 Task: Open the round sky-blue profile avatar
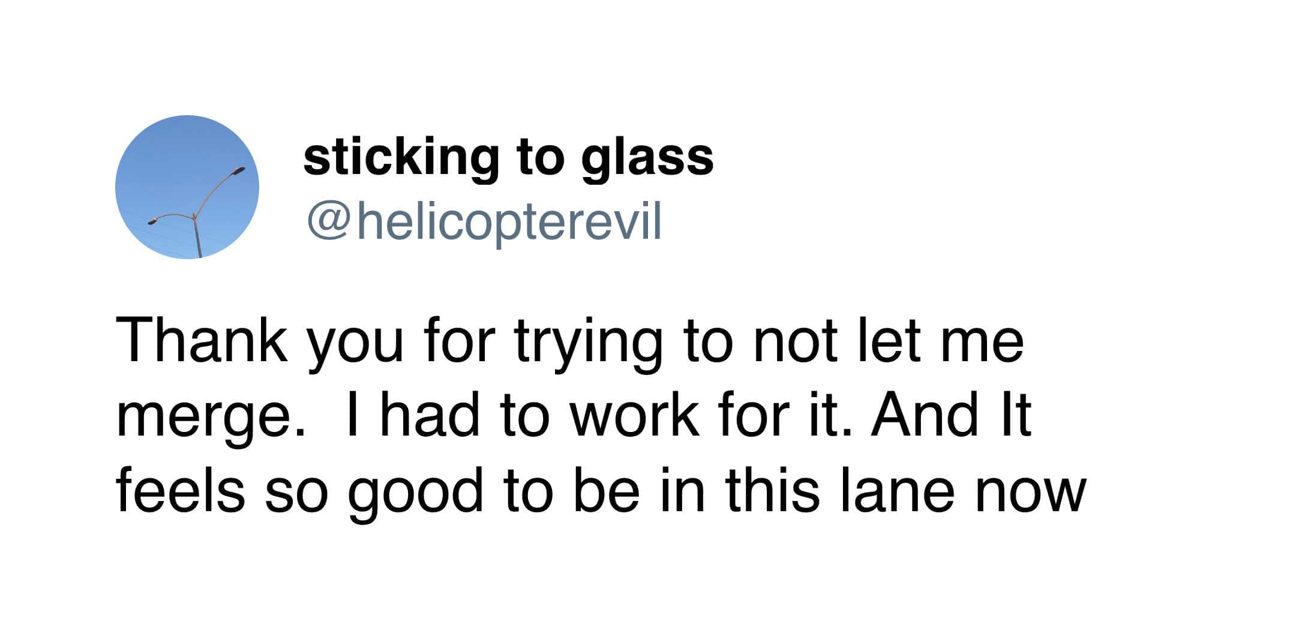tap(187, 187)
